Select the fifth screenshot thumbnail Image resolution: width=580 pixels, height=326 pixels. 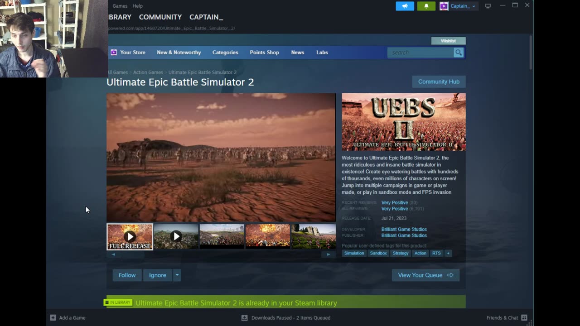[314, 236]
